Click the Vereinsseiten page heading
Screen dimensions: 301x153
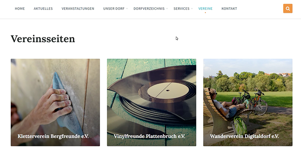tap(43, 39)
